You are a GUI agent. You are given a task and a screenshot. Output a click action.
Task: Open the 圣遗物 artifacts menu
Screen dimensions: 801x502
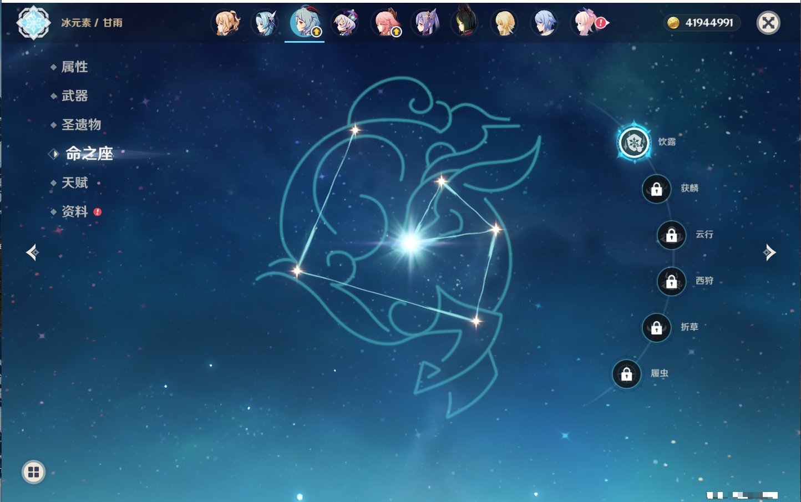81,125
